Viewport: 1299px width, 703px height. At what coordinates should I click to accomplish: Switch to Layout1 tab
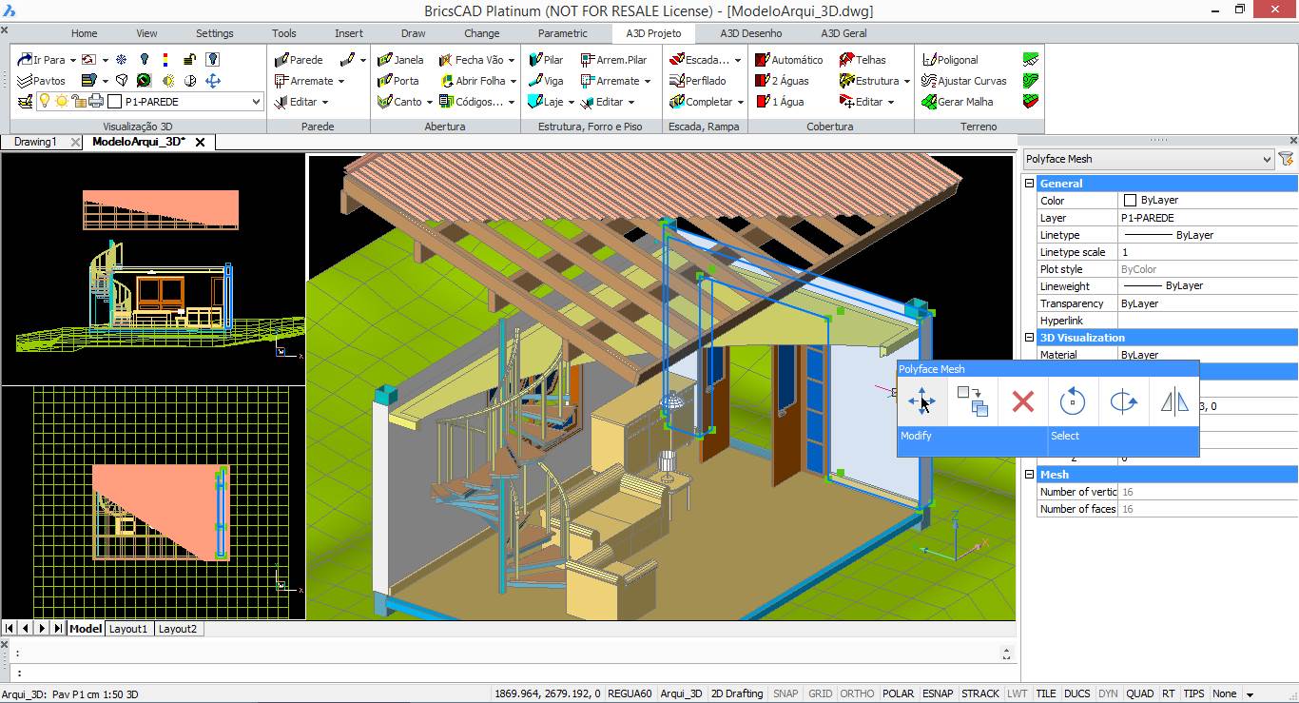point(128,629)
